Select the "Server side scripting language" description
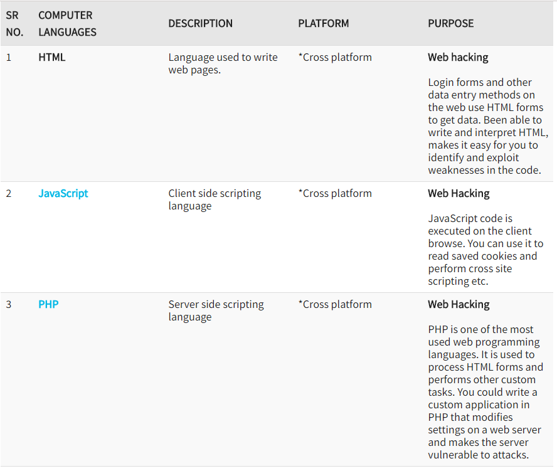This screenshot has width=557, height=471. 216,310
